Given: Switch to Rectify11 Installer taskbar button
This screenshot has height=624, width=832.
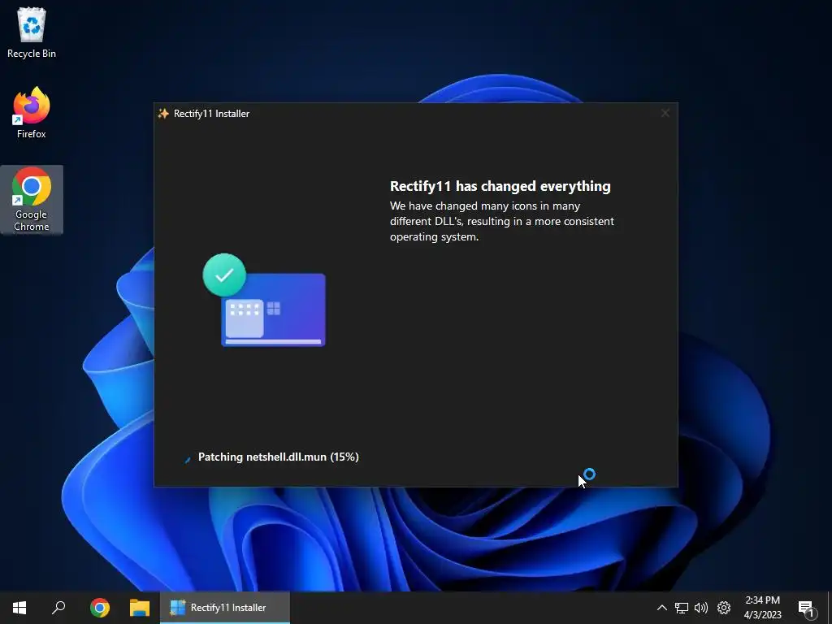Looking at the screenshot, I should (225, 608).
